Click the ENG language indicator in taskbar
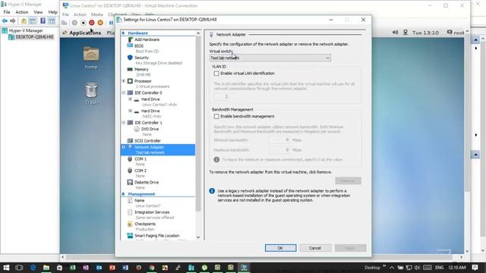The width and height of the screenshot is (486, 273). point(439,268)
